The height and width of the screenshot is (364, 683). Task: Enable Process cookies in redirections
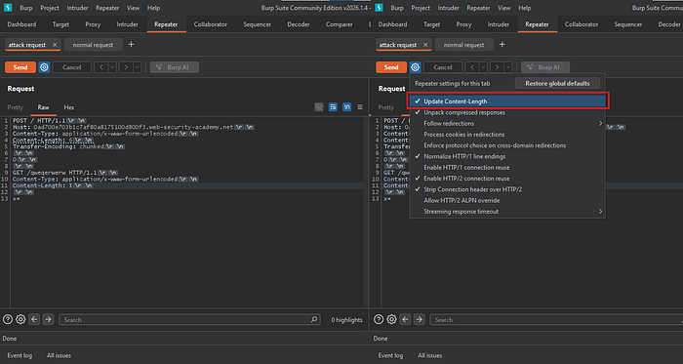[507, 135]
